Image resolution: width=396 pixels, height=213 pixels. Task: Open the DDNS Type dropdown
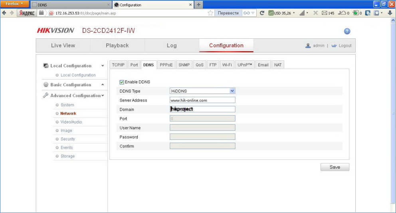[202, 91]
